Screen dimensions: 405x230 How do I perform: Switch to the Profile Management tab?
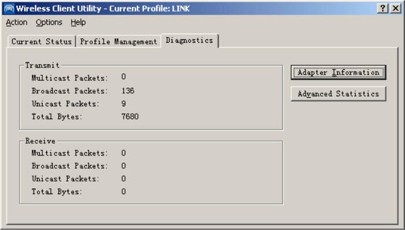tap(119, 42)
